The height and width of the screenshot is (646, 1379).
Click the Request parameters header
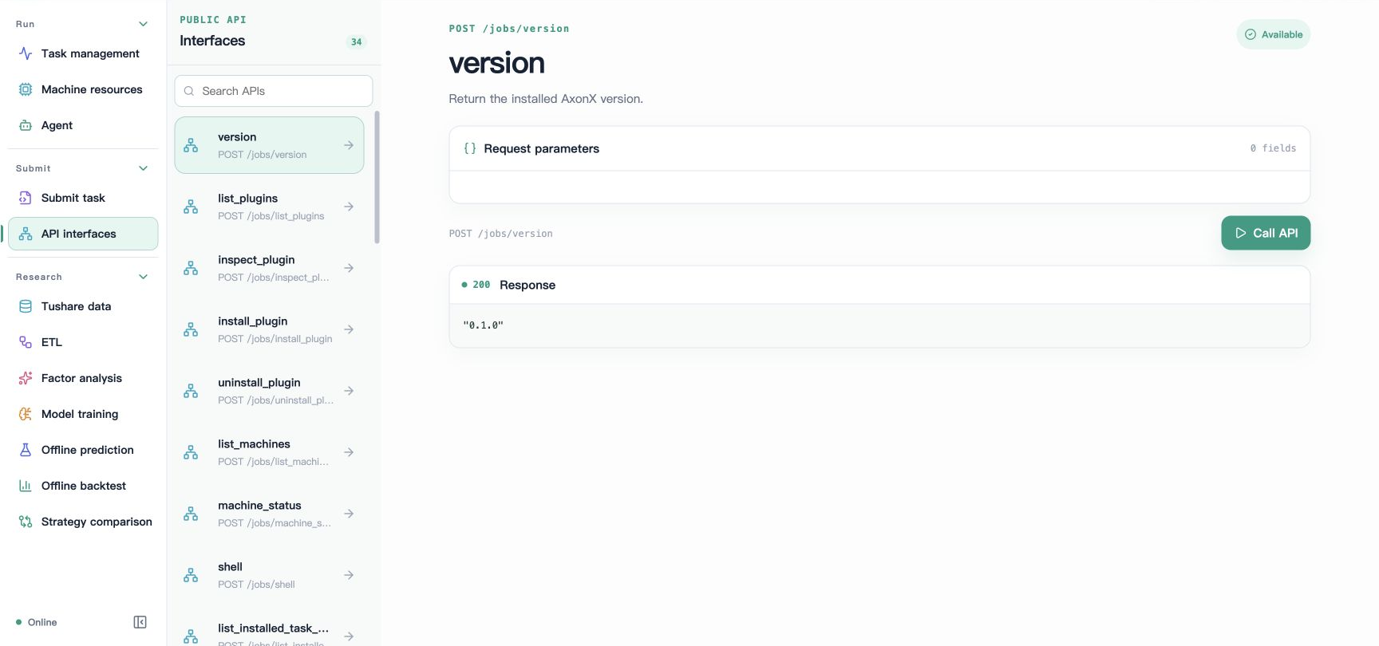click(879, 148)
